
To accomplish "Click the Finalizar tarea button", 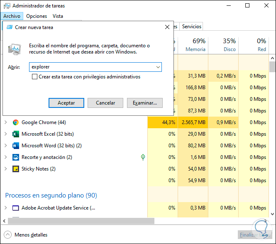I will (255, 235).
